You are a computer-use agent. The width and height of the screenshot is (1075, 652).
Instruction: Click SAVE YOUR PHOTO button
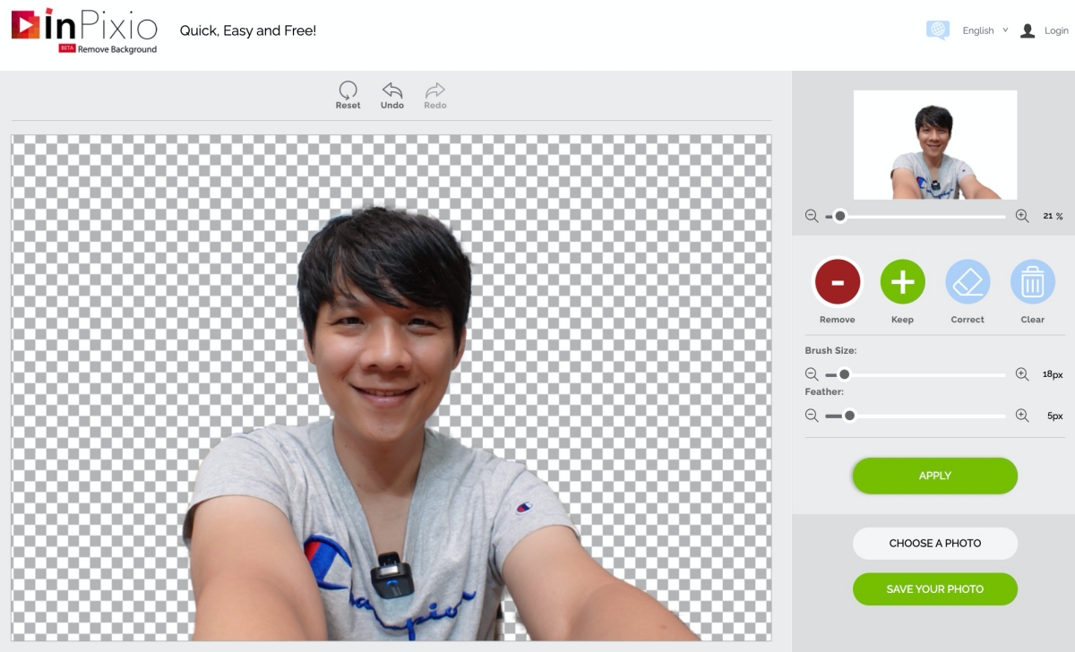click(x=934, y=589)
